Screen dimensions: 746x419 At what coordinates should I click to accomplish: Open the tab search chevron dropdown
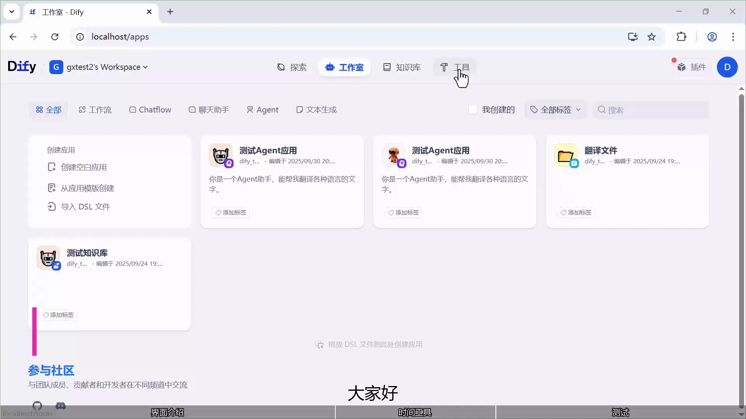pos(12,12)
